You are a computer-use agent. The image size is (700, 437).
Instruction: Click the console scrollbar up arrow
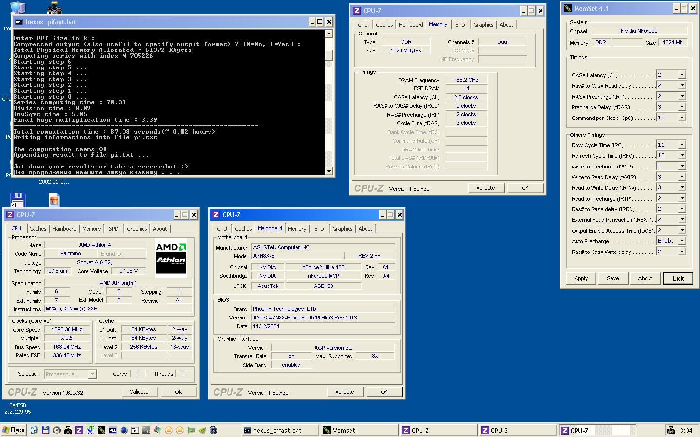click(x=329, y=34)
